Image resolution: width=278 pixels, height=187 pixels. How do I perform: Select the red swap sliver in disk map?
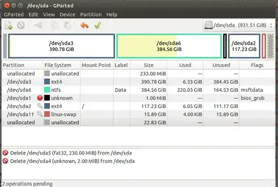(x=264, y=46)
